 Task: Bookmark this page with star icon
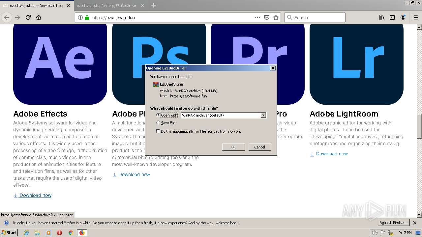point(276,17)
